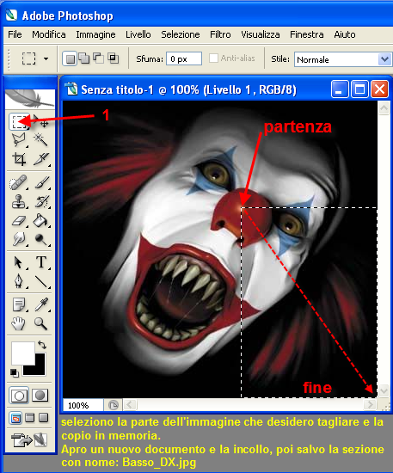
Task: Minimize the Senza titolo-1 document window
Action: pyautogui.click(x=340, y=89)
